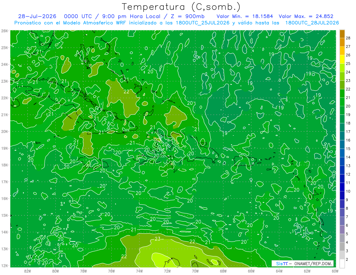This screenshot has height=275, width=356.
Task: Click the longitude axis label 66W
Action: click(x=251, y=271)
